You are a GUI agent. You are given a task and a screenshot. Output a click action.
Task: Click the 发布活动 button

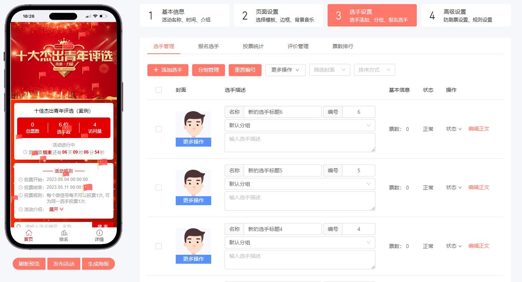coord(63,263)
